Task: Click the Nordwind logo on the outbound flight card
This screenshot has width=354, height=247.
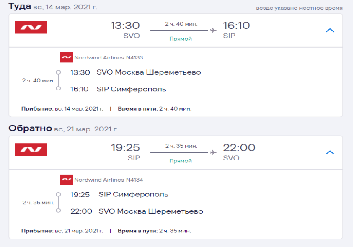Action: (x=31, y=28)
